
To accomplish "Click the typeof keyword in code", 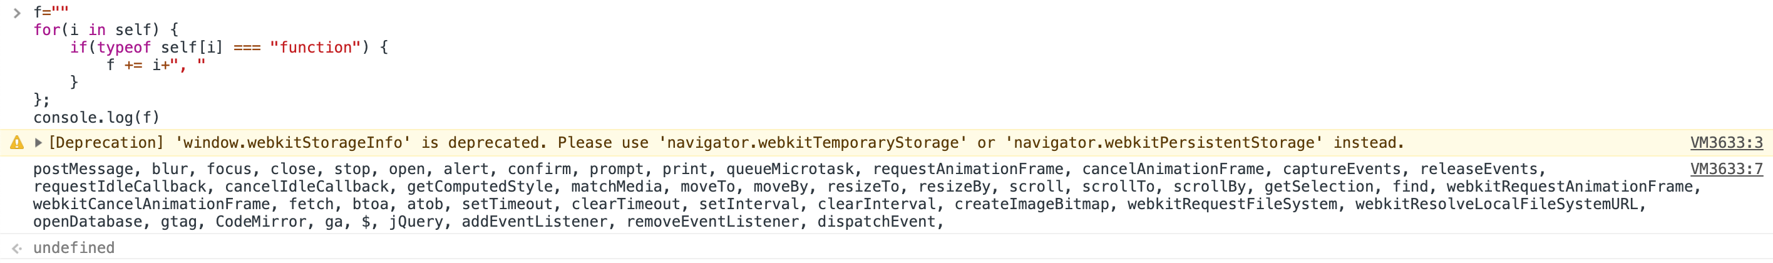I will click(x=124, y=48).
